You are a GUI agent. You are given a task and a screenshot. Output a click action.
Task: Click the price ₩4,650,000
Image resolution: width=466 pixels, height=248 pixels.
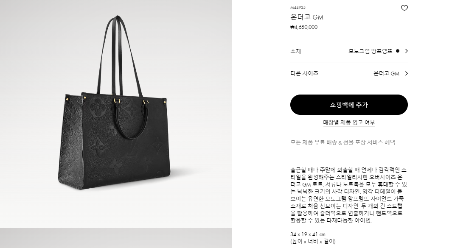(x=304, y=27)
